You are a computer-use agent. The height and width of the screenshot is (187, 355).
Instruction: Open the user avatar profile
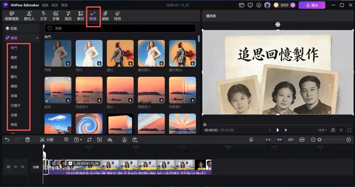click(x=268, y=5)
